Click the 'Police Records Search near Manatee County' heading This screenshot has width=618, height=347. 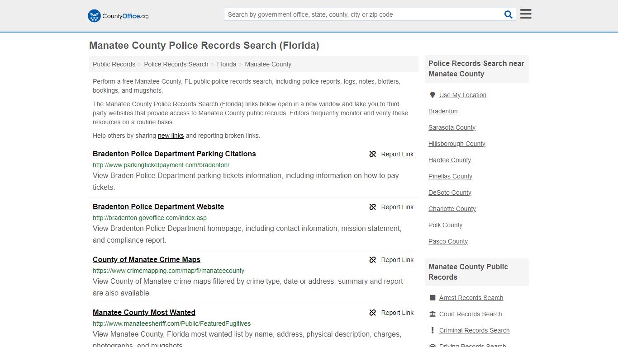coord(476,69)
